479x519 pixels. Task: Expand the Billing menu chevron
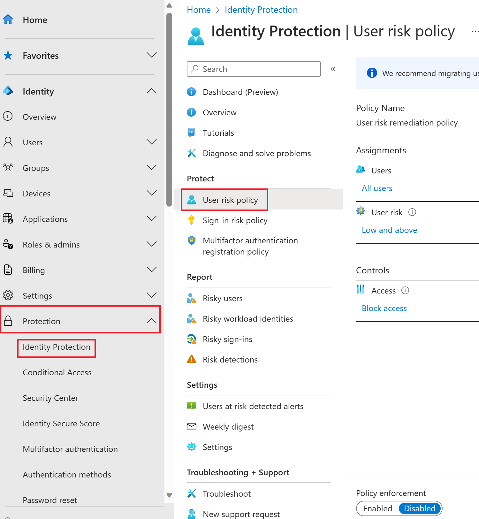151,269
